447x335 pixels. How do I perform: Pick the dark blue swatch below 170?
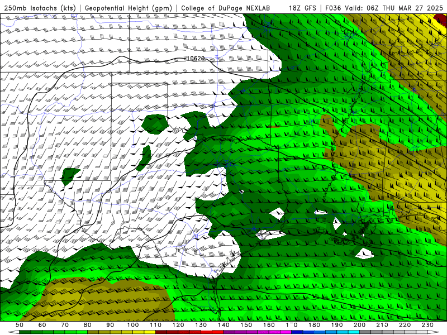pos(297,332)
